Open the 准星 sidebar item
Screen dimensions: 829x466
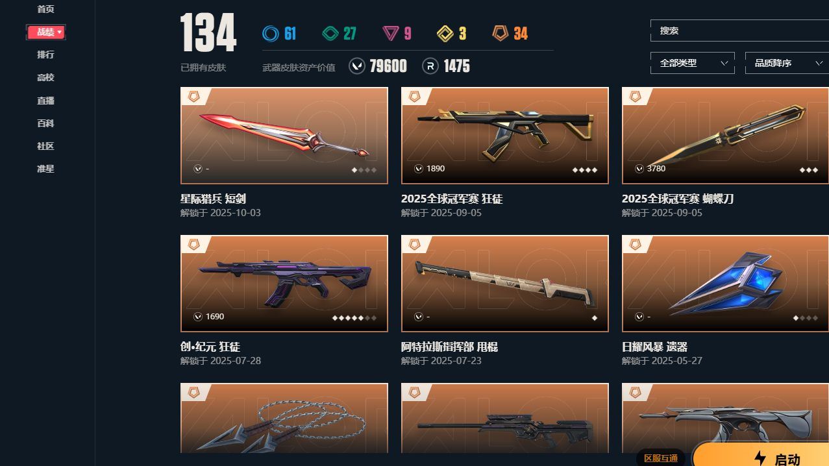click(45, 169)
